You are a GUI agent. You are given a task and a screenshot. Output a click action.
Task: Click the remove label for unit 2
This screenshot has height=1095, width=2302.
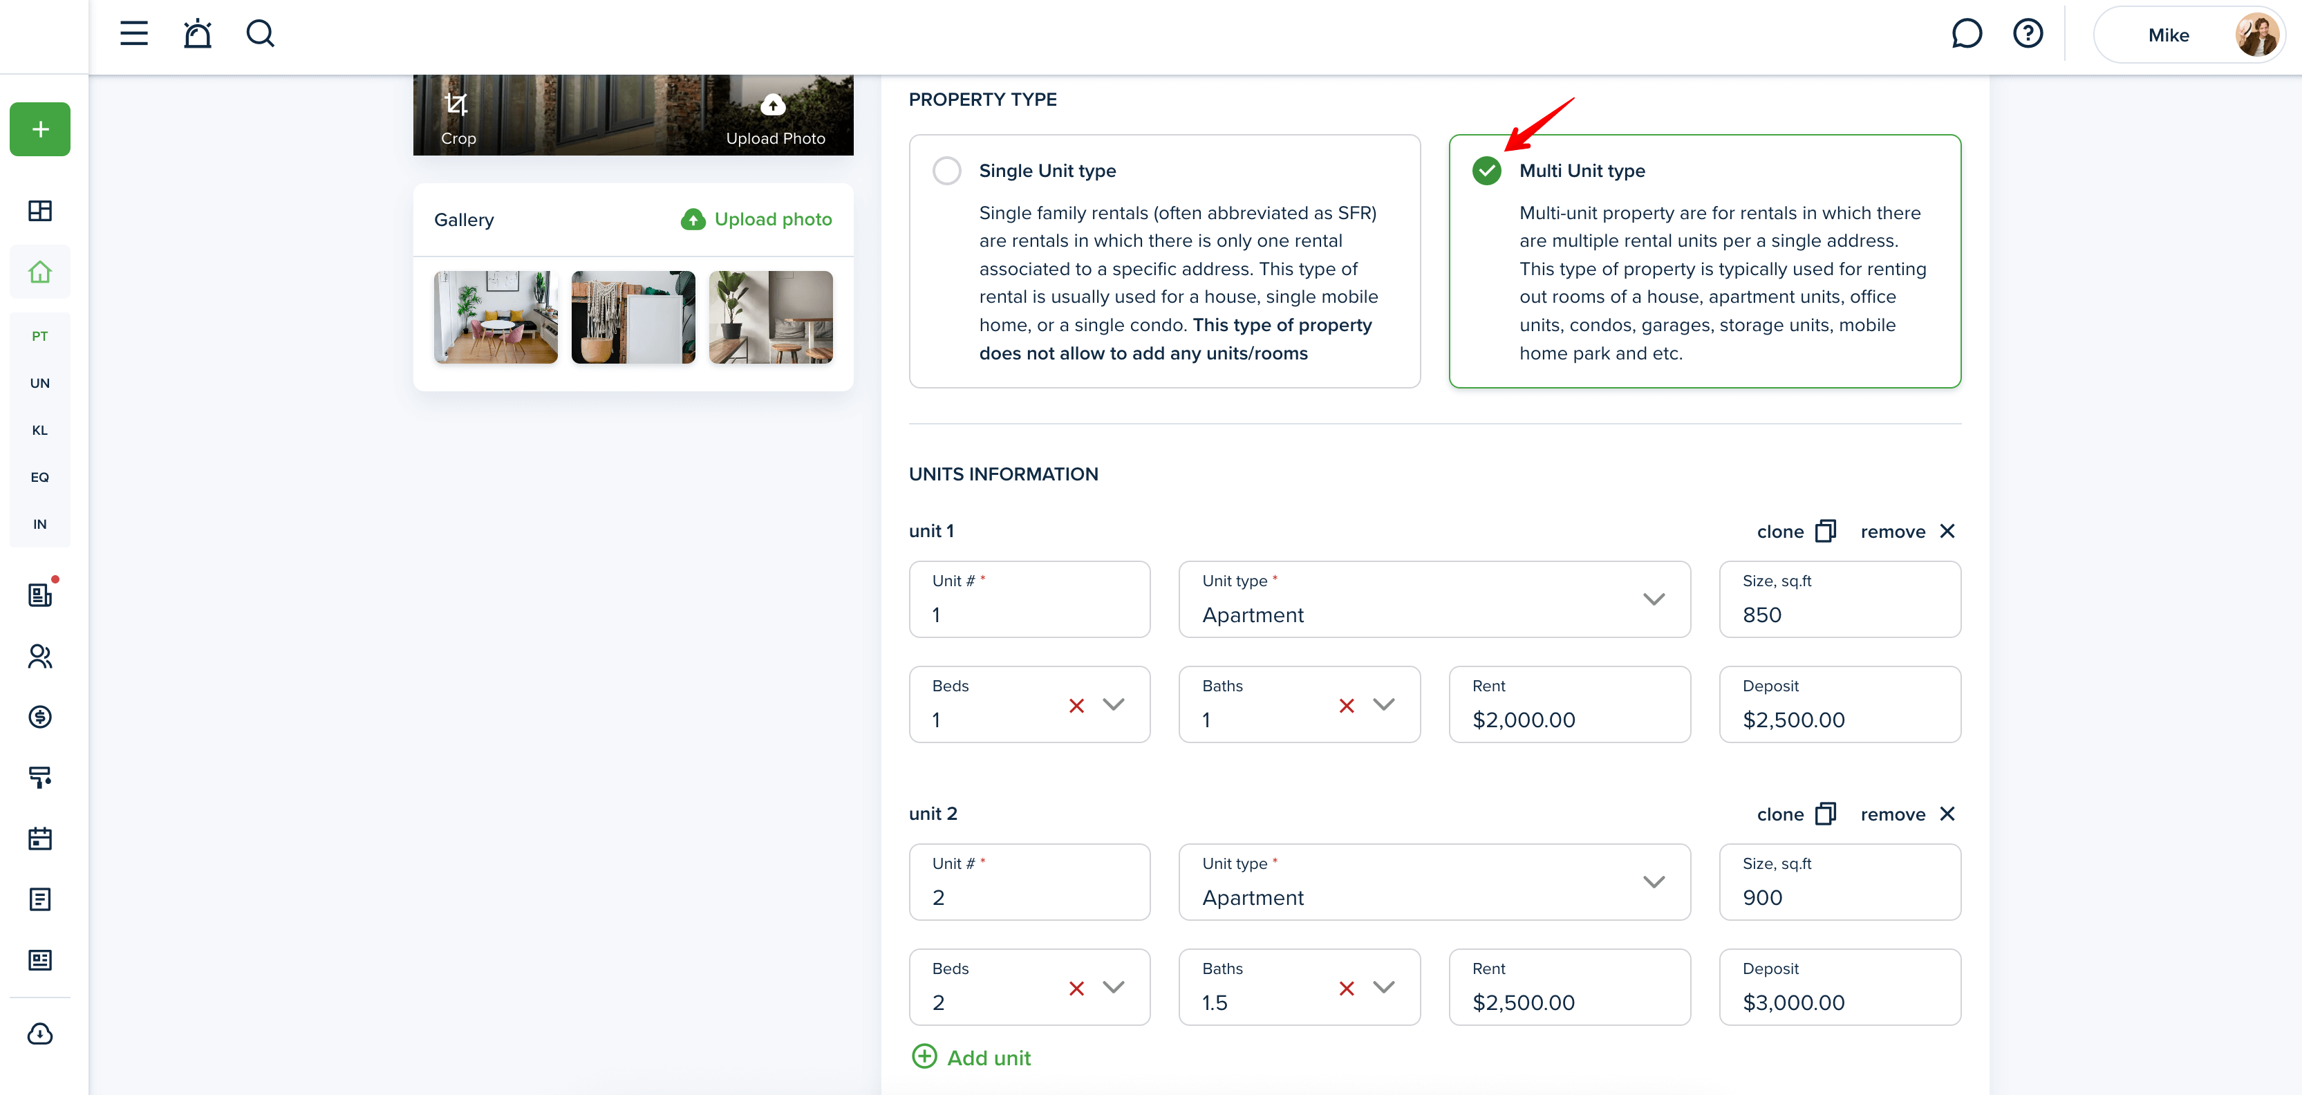[1893, 814]
